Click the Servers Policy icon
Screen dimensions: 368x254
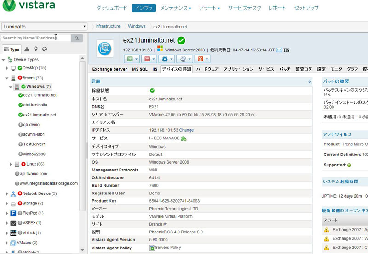[x=152, y=248]
